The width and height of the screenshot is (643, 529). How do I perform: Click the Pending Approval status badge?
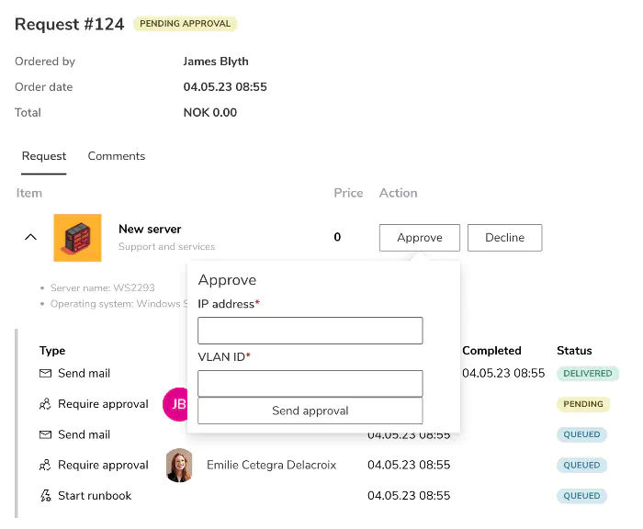pos(186,24)
